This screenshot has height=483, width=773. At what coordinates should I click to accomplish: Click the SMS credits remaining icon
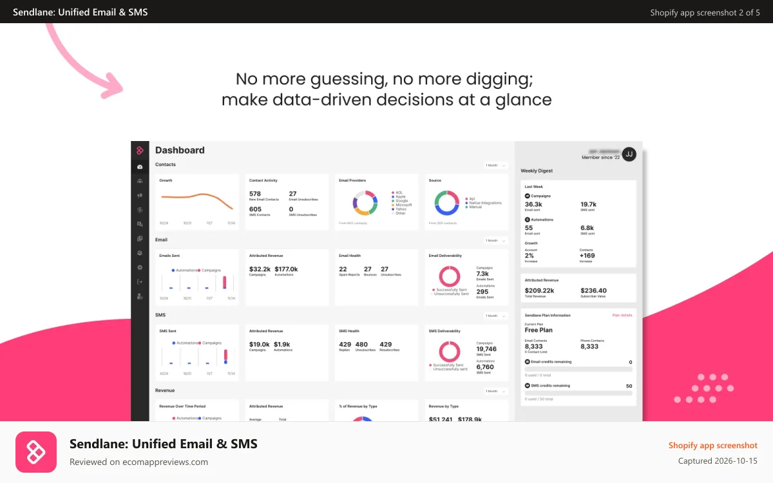tap(528, 386)
